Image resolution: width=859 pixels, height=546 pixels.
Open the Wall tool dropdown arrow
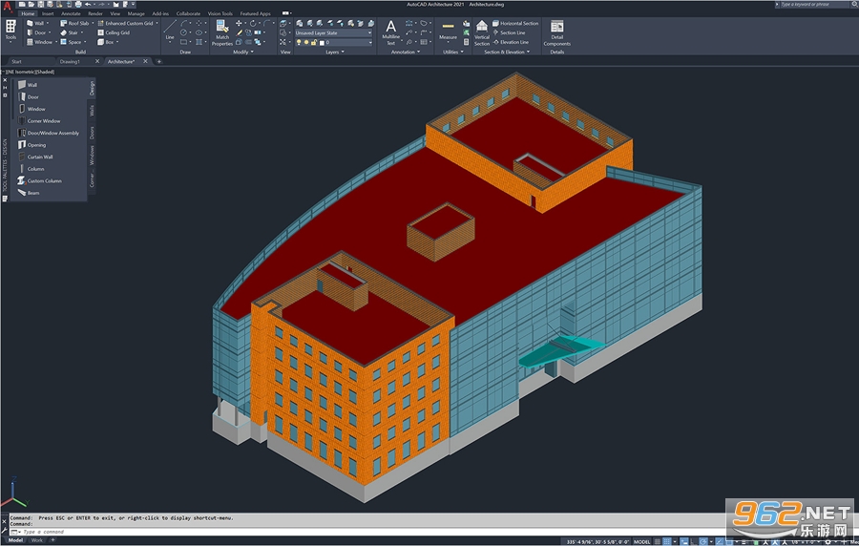(x=48, y=23)
